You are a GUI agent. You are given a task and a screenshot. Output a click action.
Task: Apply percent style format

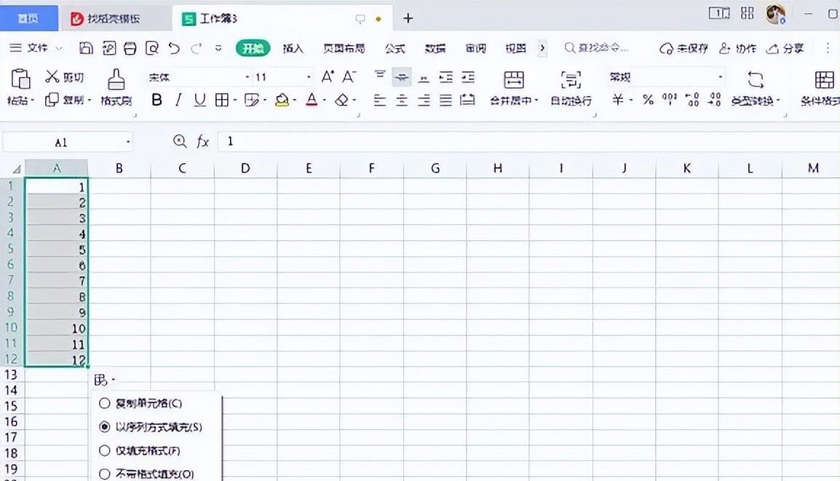[x=649, y=100]
